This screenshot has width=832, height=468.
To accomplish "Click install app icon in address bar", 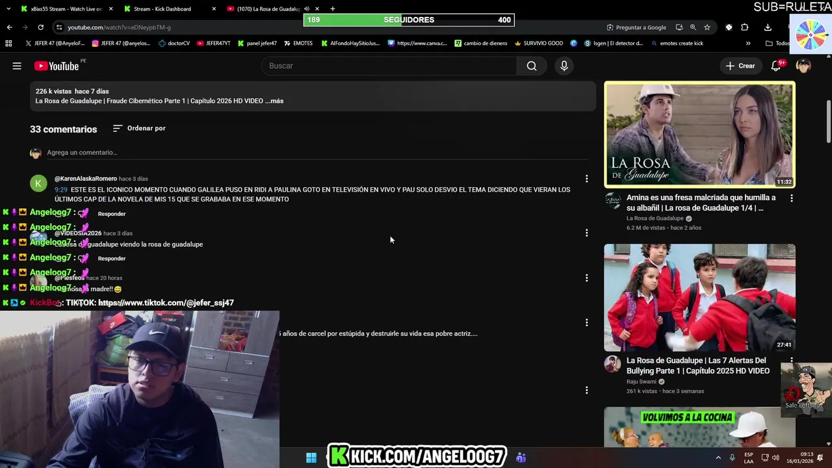I will (679, 27).
